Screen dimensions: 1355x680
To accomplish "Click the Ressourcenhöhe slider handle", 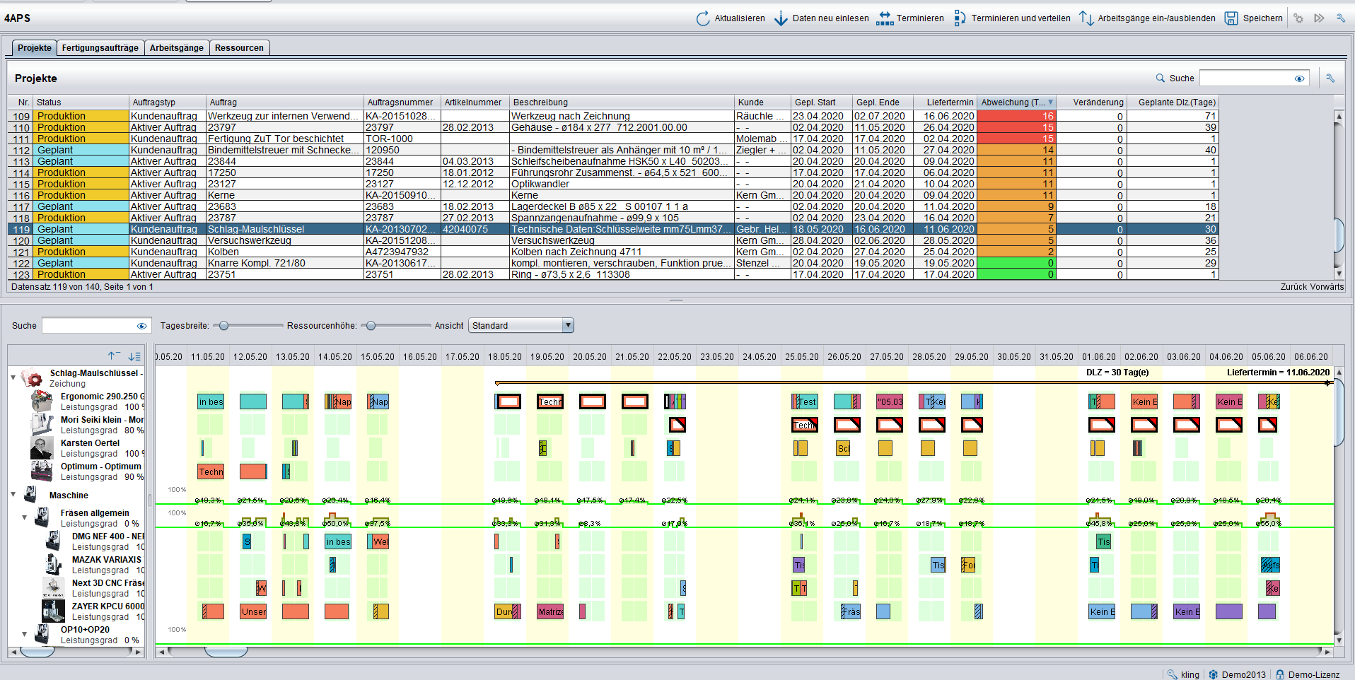I will click(371, 326).
